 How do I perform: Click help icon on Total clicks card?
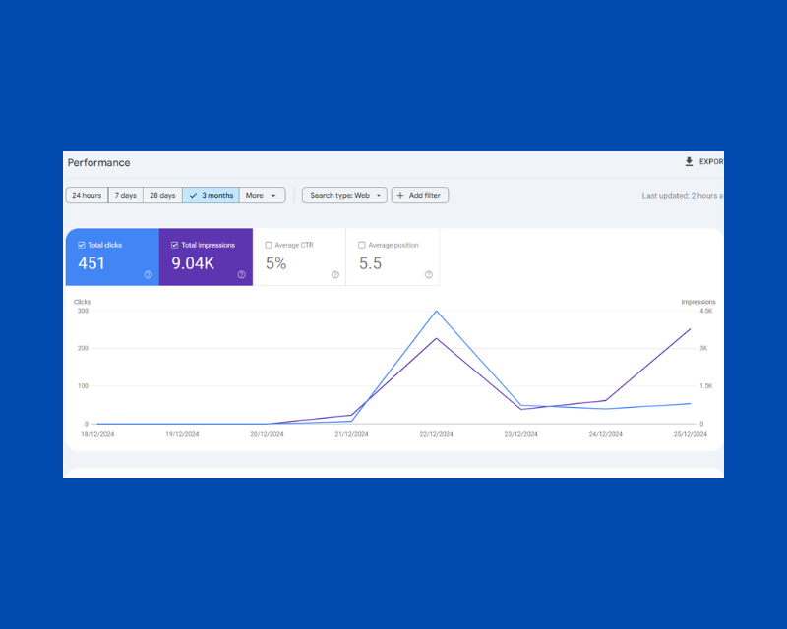(x=148, y=275)
